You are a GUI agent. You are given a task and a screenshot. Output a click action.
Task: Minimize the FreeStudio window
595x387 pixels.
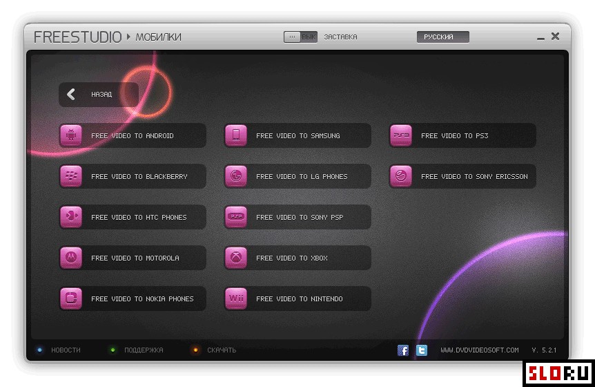(x=540, y=37)
